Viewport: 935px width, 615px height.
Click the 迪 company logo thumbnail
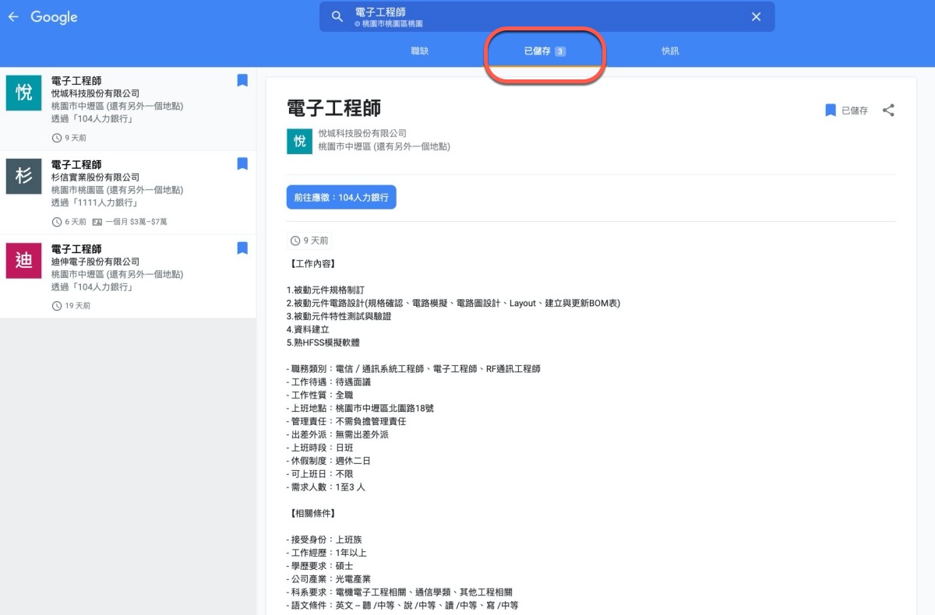tap(24, 261)
